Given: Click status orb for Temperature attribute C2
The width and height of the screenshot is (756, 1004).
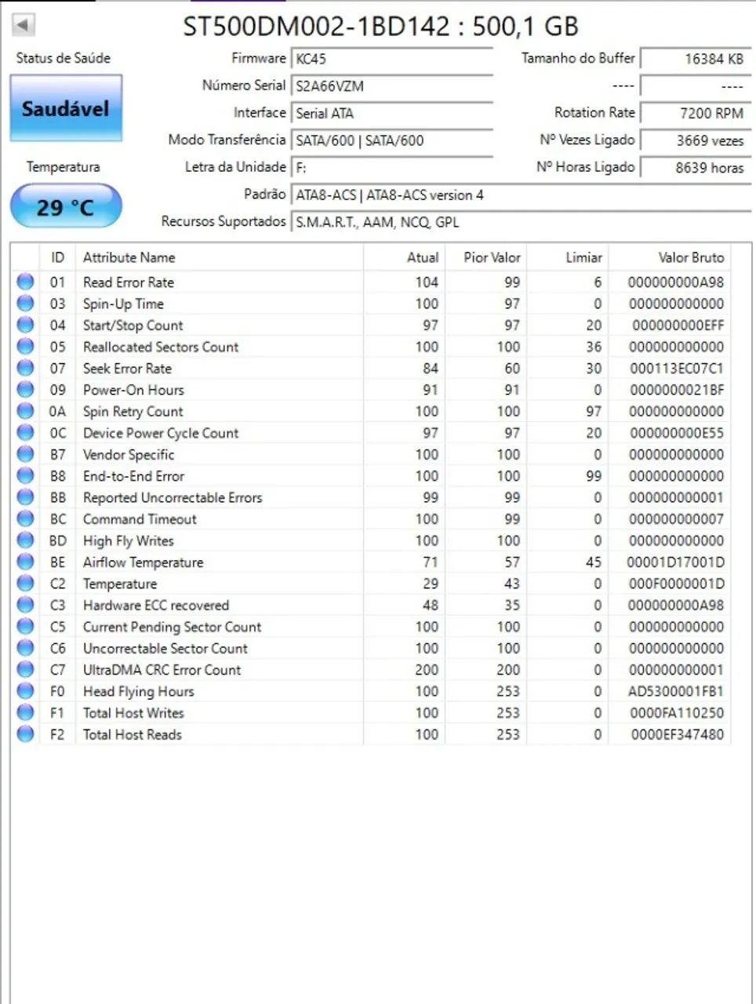Looking at the screenshot, I should click(x=26, y=584).
